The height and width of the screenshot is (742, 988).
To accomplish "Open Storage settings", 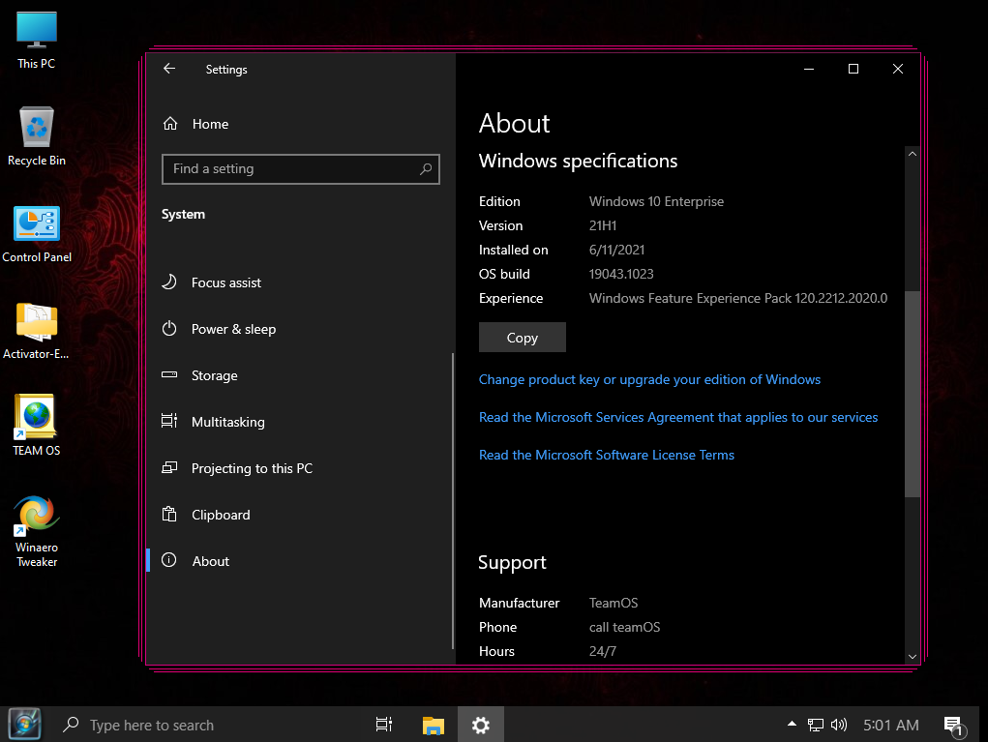I will point(214,375).
